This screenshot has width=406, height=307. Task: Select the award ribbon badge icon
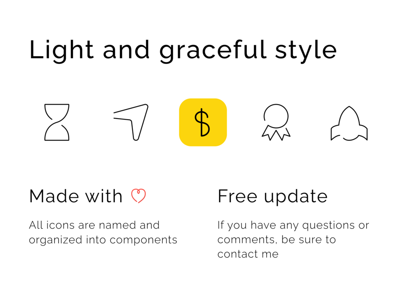pyautogui.click(x=276, y=123)
